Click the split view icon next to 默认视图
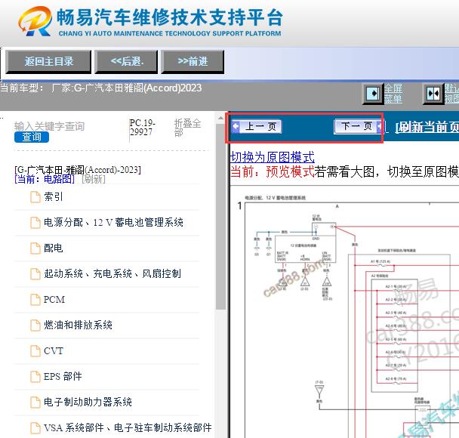 tap(433, 94)
